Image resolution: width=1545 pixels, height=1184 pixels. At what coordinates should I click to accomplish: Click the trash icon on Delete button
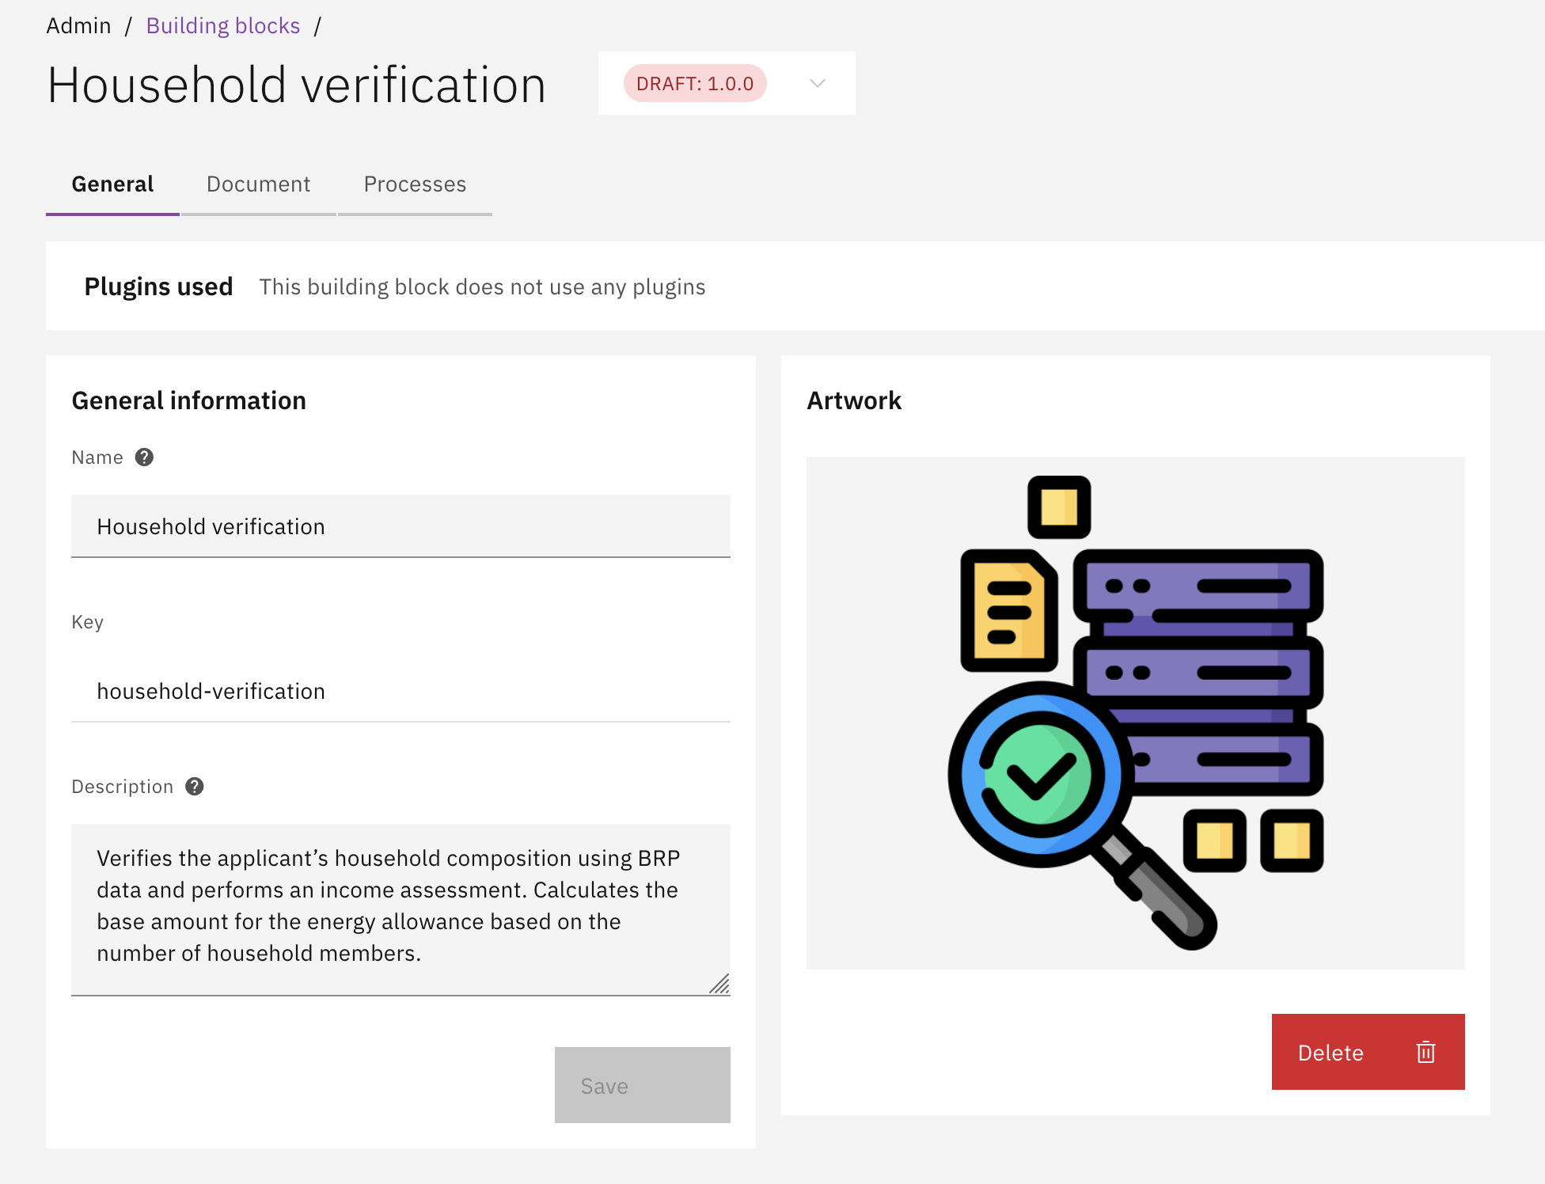pos(1425,1052)
